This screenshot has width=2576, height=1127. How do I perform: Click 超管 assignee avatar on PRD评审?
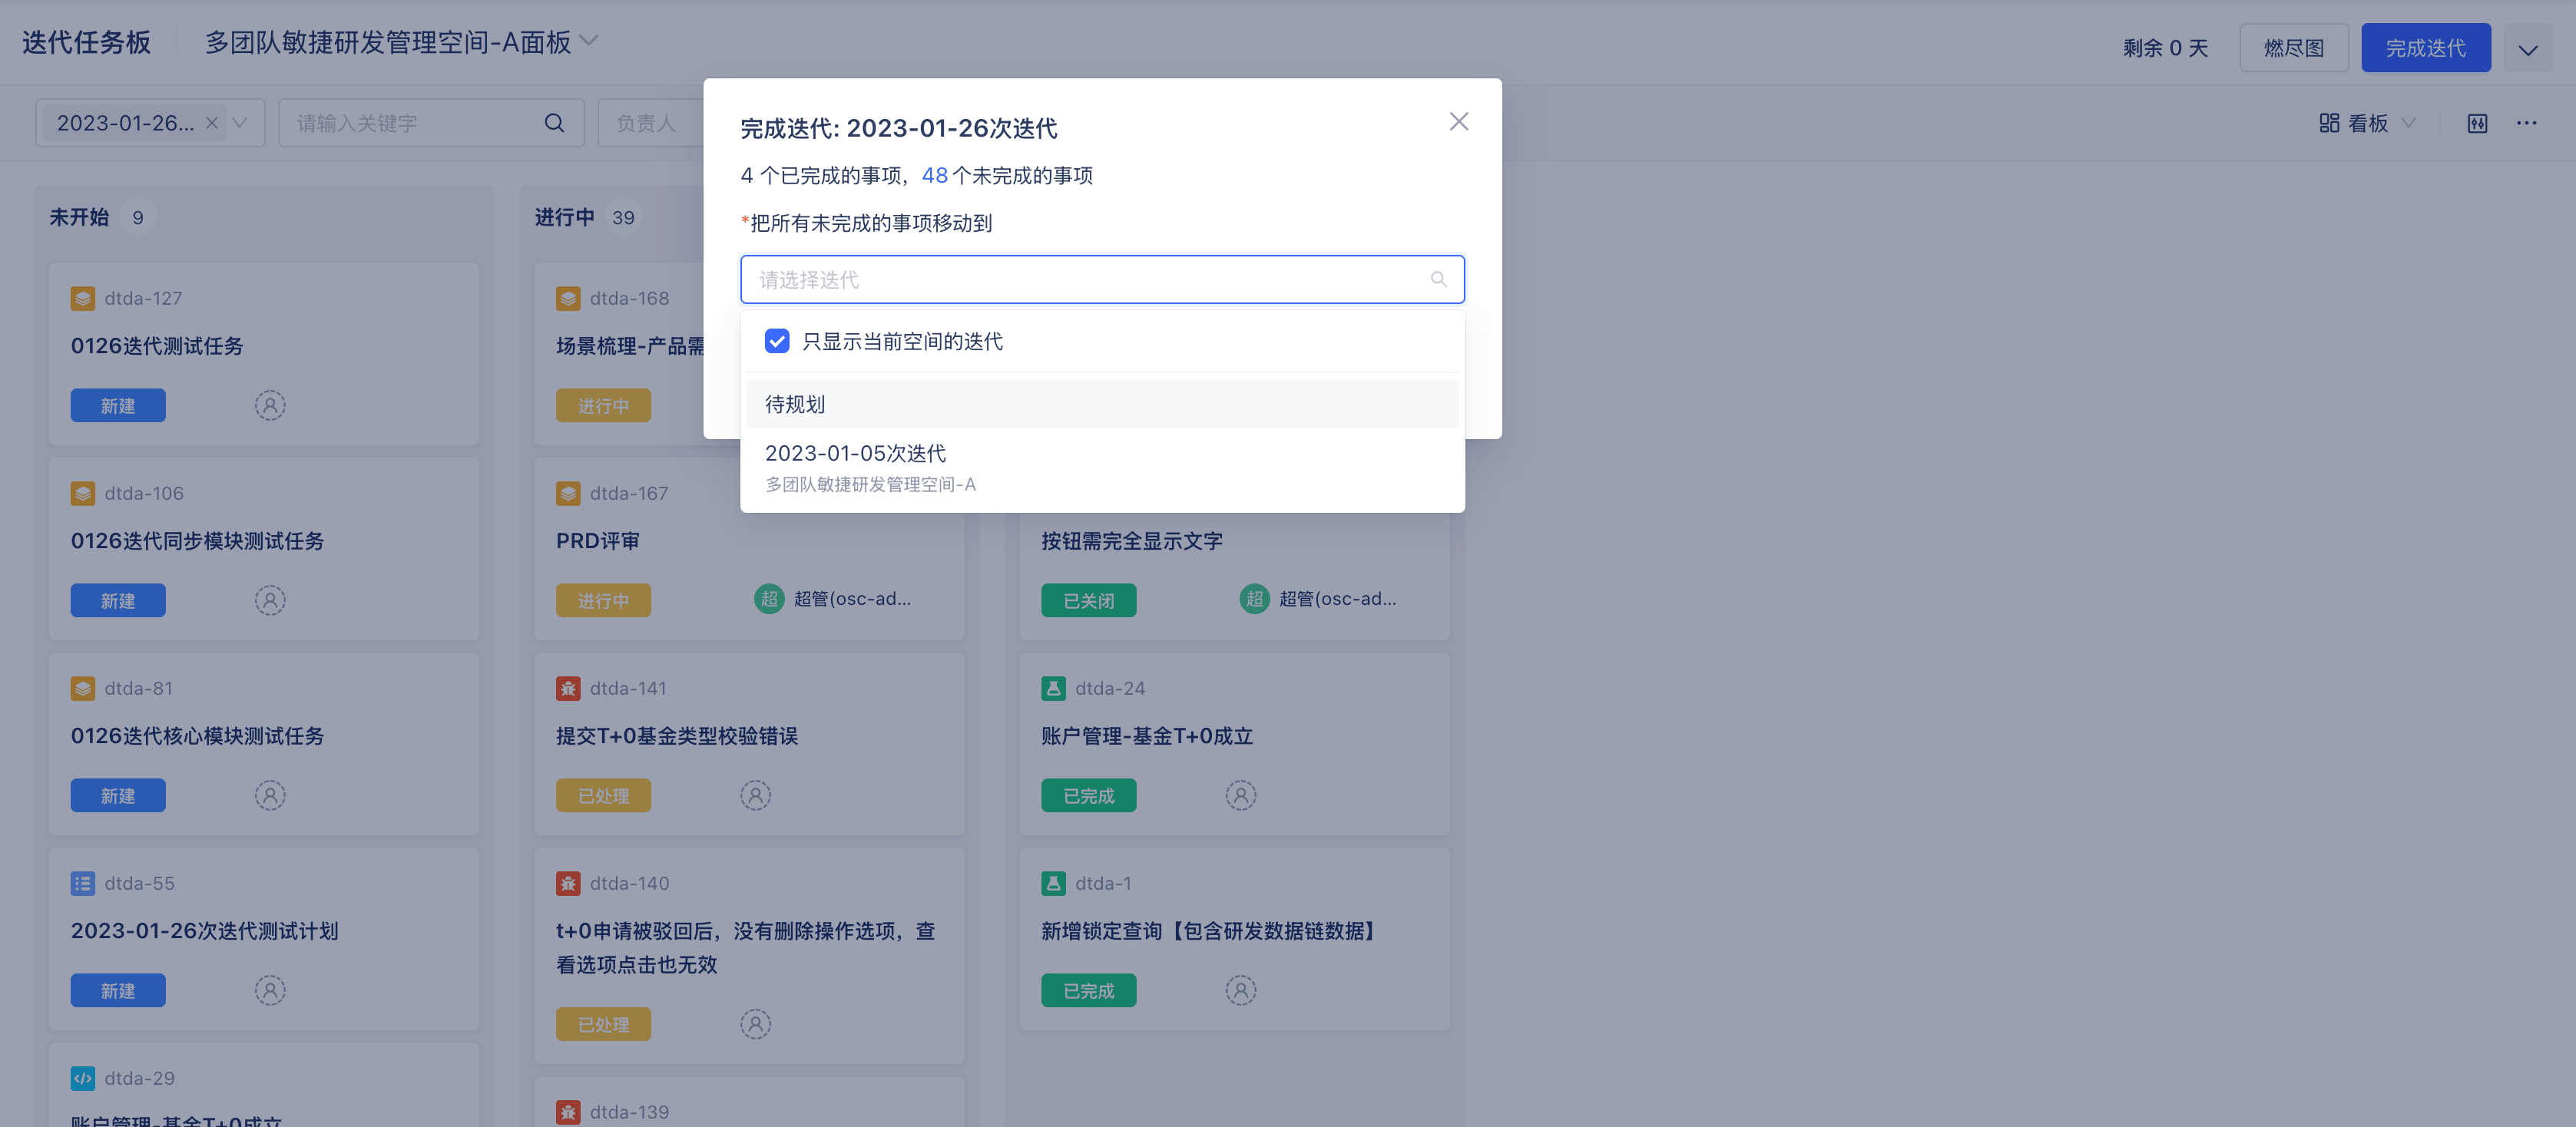click(x=769, y=599)
